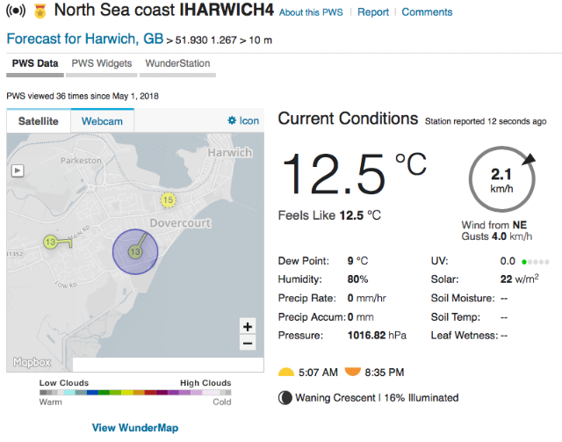
Task: Click the About this PWS link
Action: coord(312,13)
